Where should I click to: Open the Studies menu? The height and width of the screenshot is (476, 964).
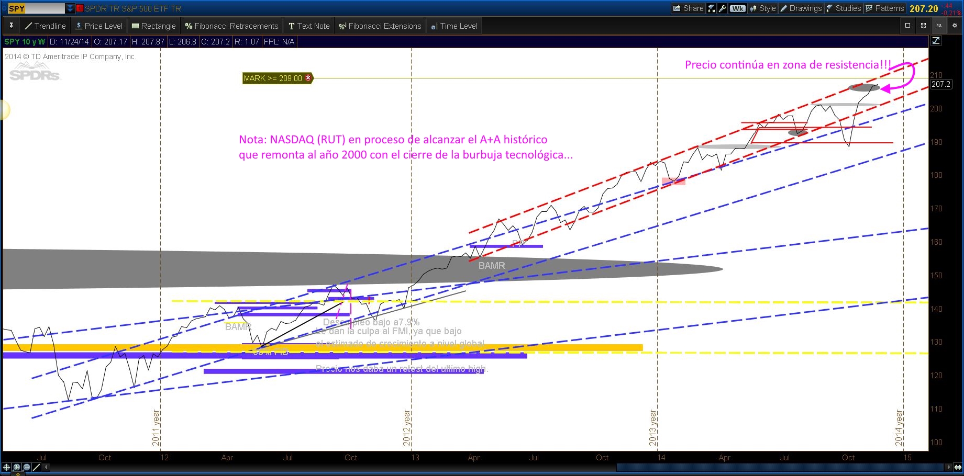[843, 8]
